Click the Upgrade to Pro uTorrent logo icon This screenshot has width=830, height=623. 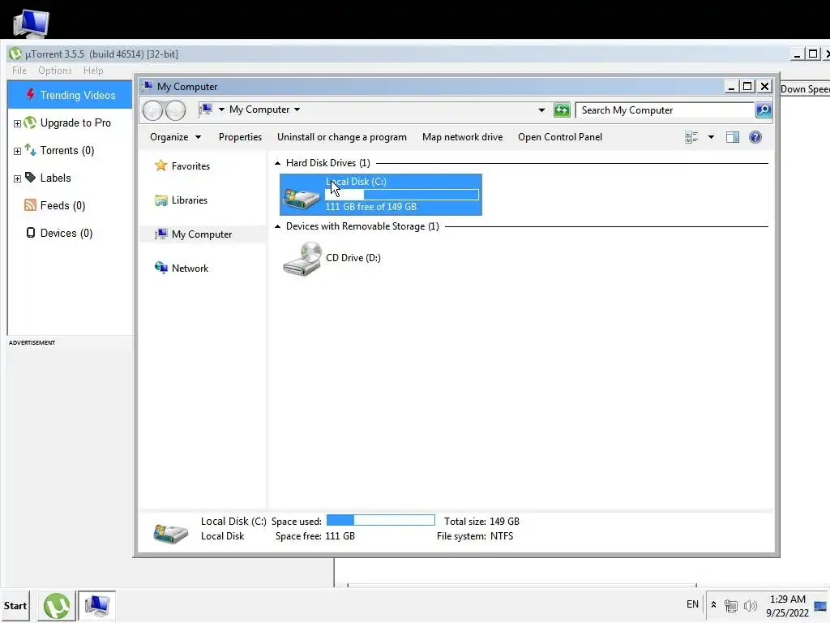30,123
